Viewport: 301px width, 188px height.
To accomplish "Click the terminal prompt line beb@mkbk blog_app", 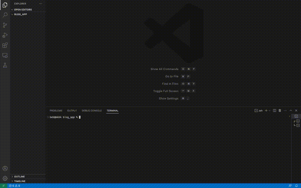I will point(64,117).
